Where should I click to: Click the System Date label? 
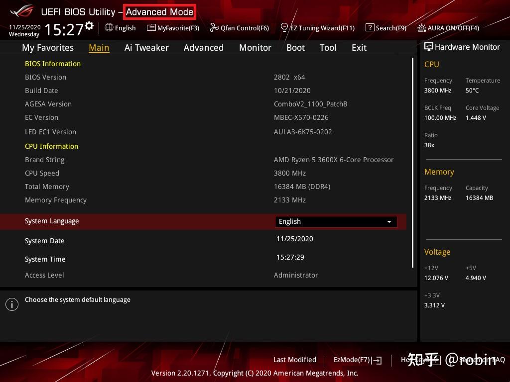click(x=44, y=241)
